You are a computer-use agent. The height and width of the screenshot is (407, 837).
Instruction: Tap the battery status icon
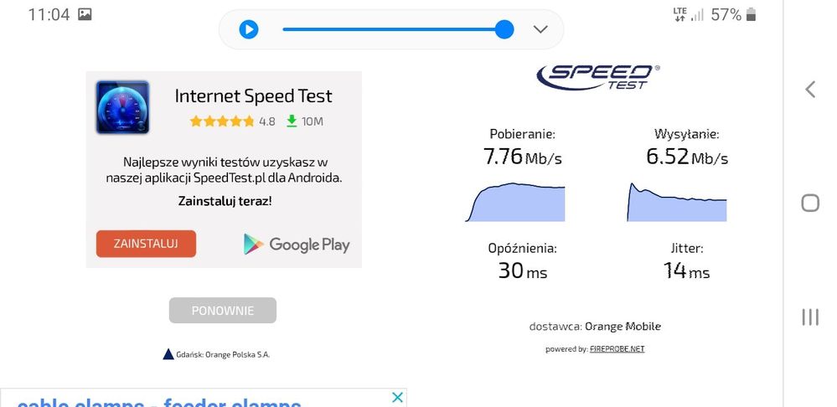pos(751,14)
